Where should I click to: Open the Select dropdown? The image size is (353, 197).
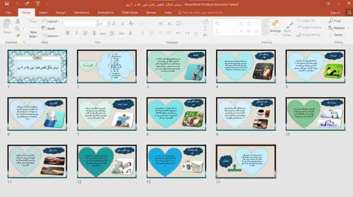click(x=336, y=35)
